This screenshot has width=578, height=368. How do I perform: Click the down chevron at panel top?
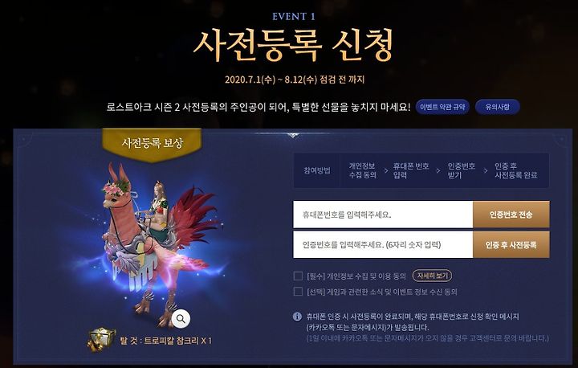[293, 136]
